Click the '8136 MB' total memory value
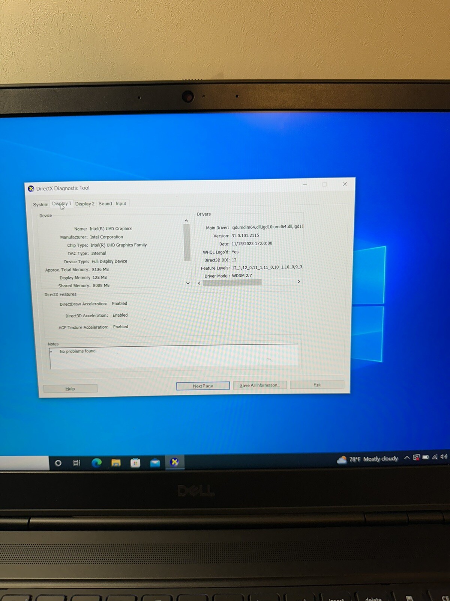450x601 pixels. (x=100, y=270)
